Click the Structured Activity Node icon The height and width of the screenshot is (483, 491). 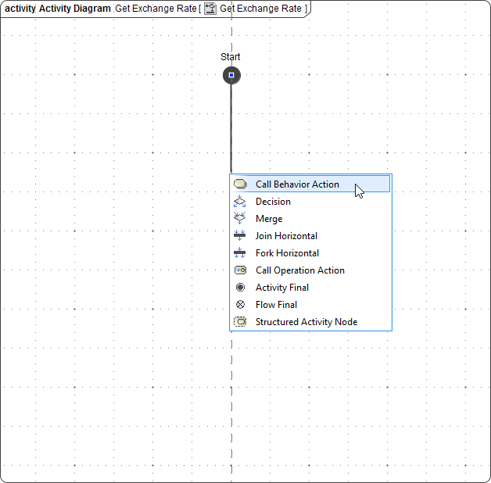tap(240, 322)
